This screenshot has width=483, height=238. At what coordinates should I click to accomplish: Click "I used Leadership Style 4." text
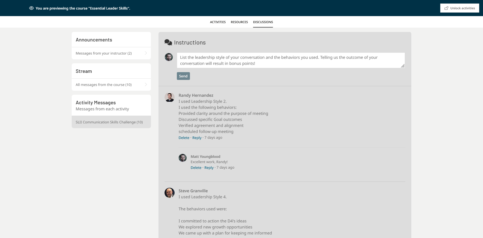point(203,197)
